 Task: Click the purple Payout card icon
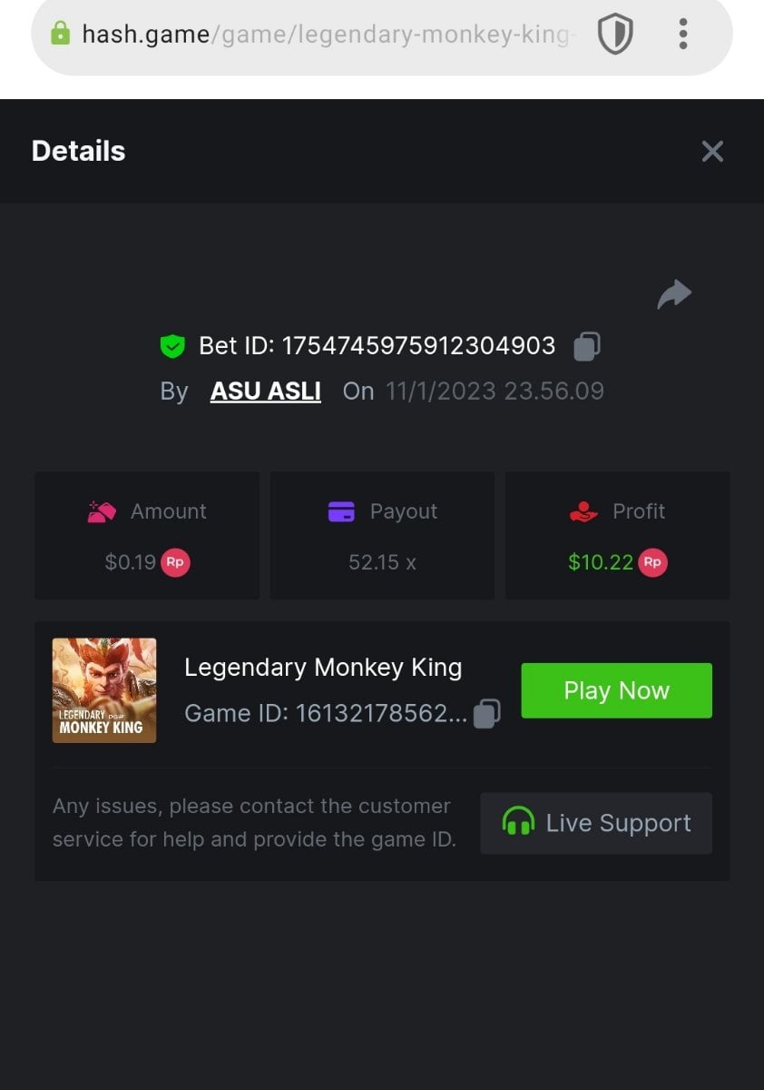pyautogui.click(x=341, y=512)
